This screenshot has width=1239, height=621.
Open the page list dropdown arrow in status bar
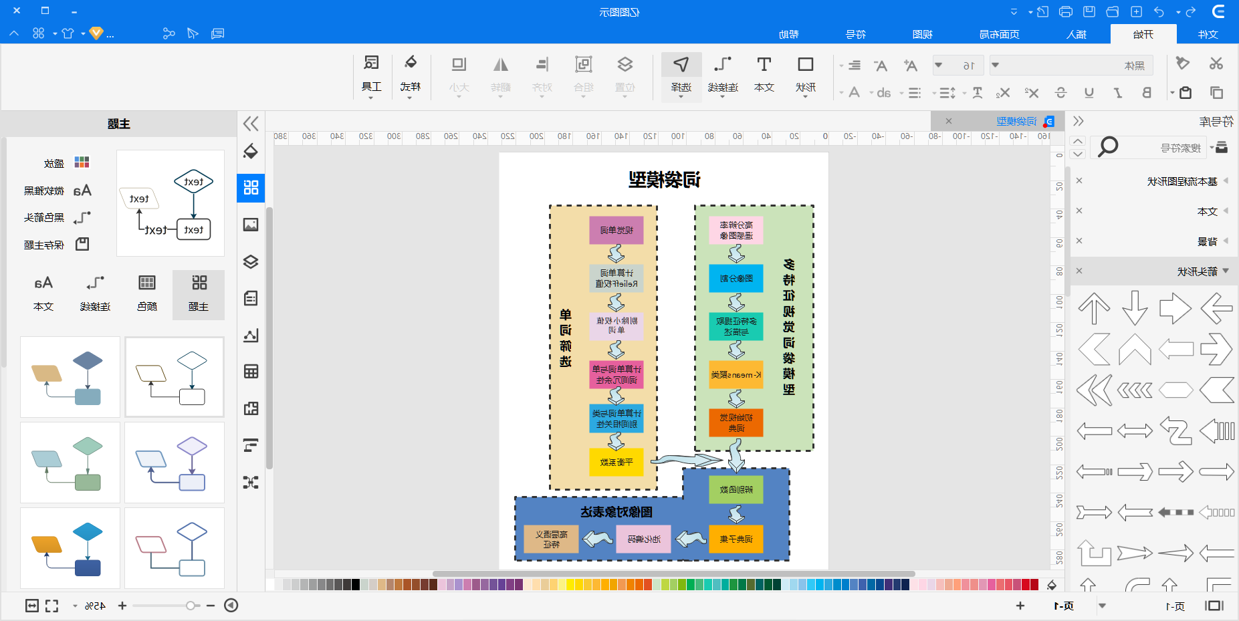pyautogui.click(x=1102, y=606)
